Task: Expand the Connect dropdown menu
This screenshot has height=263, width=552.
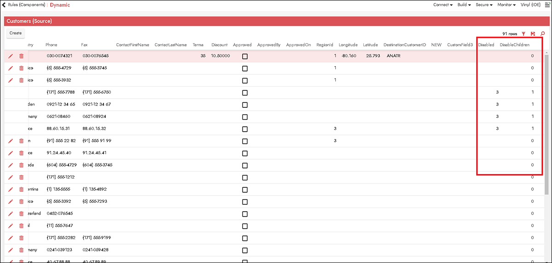Action: click(443, 5)
